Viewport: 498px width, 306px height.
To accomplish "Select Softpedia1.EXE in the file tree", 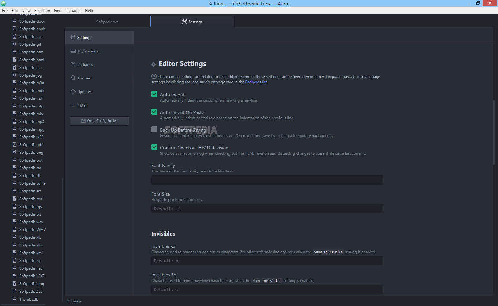I will tap(32, 276).
